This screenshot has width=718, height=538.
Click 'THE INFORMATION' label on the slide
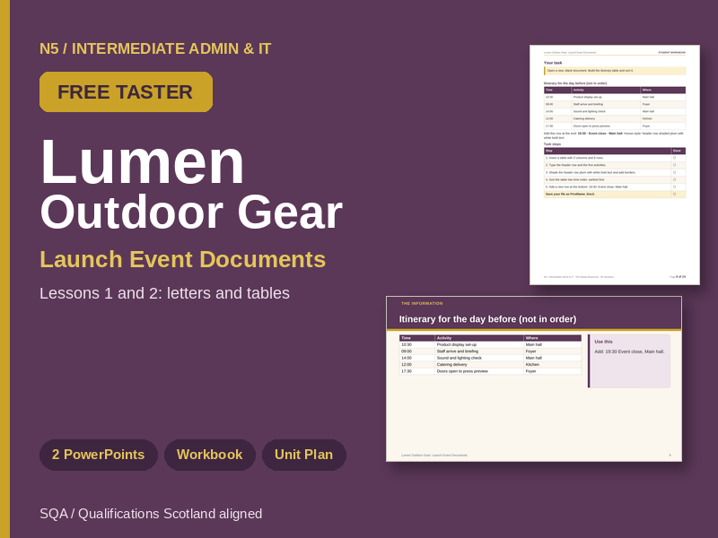422,303
